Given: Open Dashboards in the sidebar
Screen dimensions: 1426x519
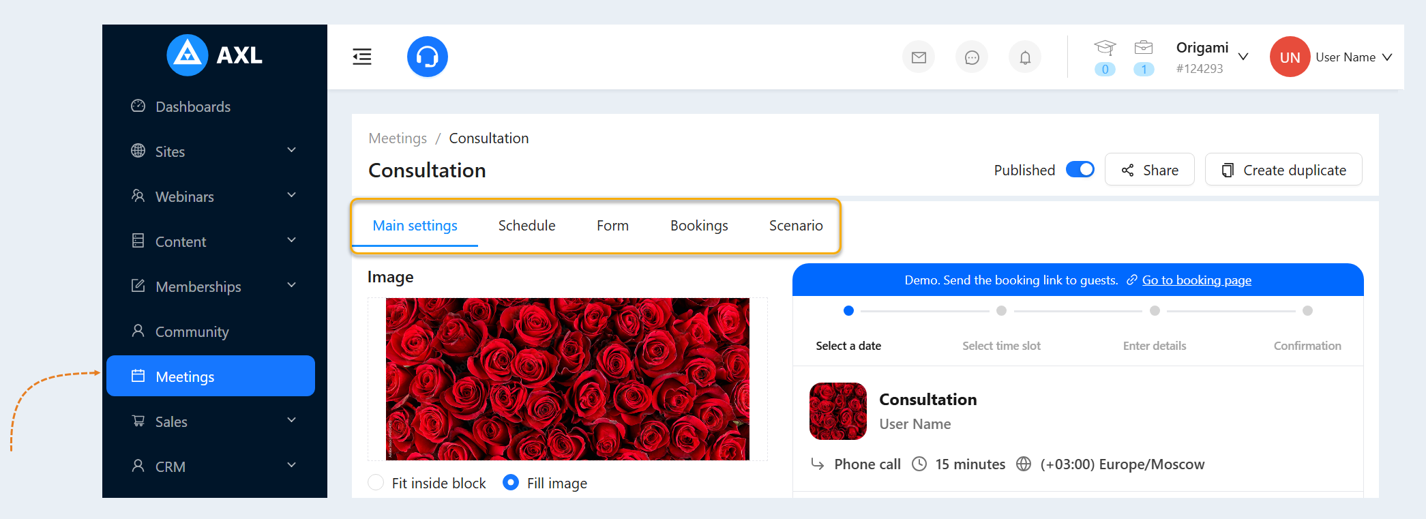Looking at the screenshot, I should click(x=211, y=106).
